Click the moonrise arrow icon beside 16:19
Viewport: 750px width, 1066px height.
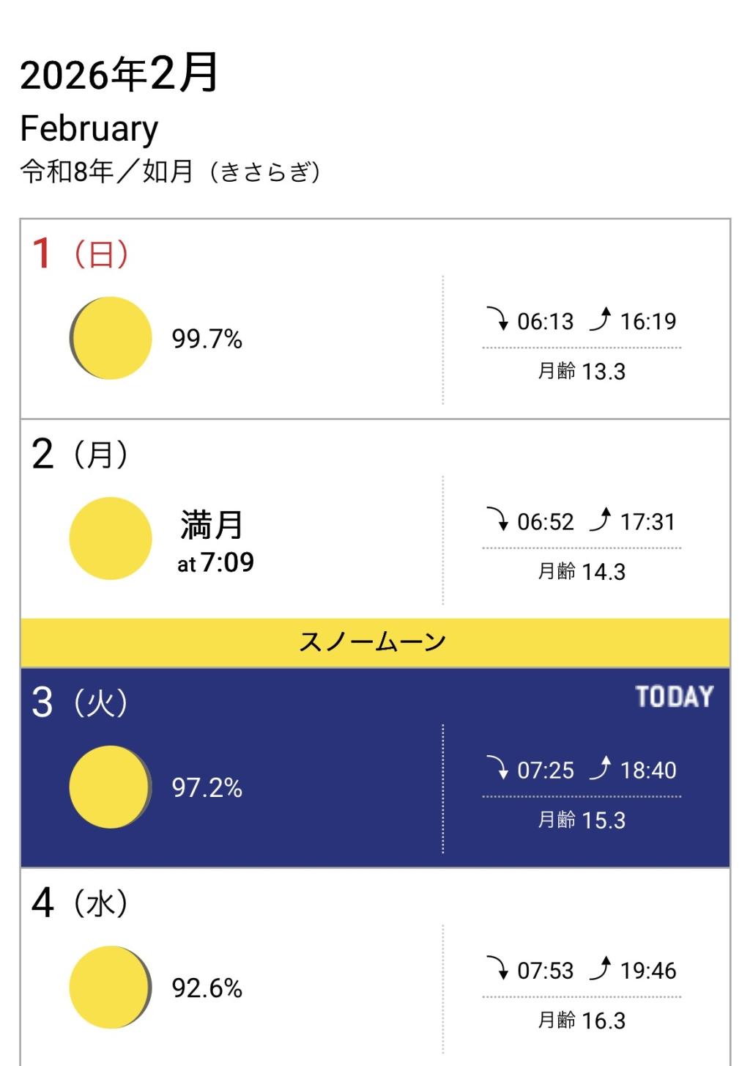(601, 320)
